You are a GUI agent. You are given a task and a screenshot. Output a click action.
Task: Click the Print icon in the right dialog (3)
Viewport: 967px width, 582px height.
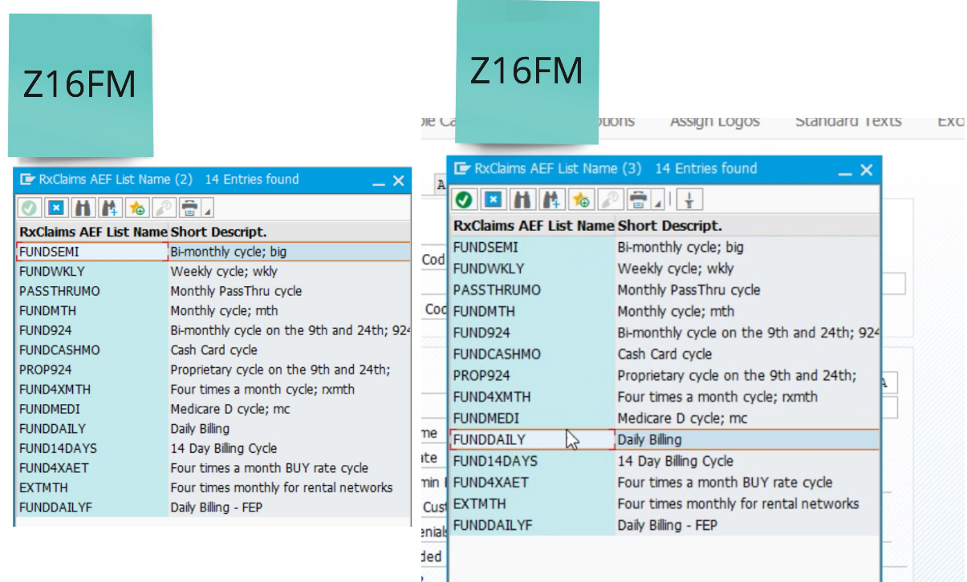(638, 199)
